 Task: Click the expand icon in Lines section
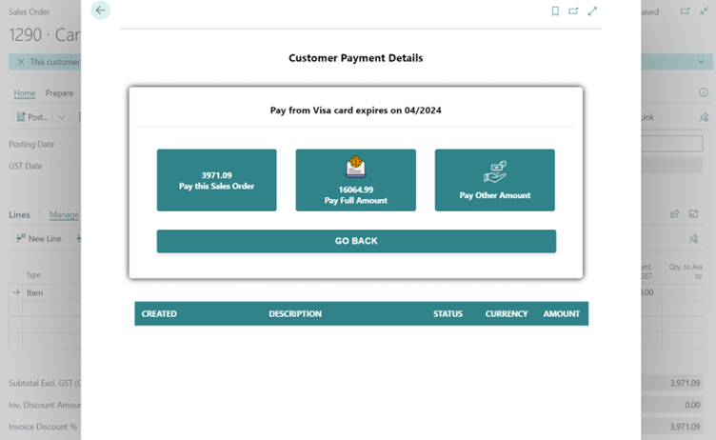(693, 214)
